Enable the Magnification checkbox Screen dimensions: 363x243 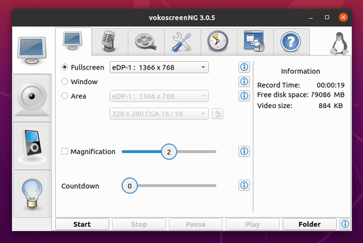coord(64,152)
